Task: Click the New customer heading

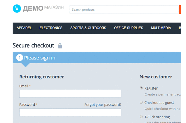Action: (156, 77)
